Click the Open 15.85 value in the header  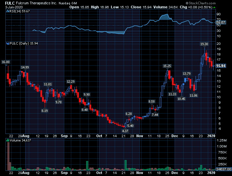click(79, 7)
